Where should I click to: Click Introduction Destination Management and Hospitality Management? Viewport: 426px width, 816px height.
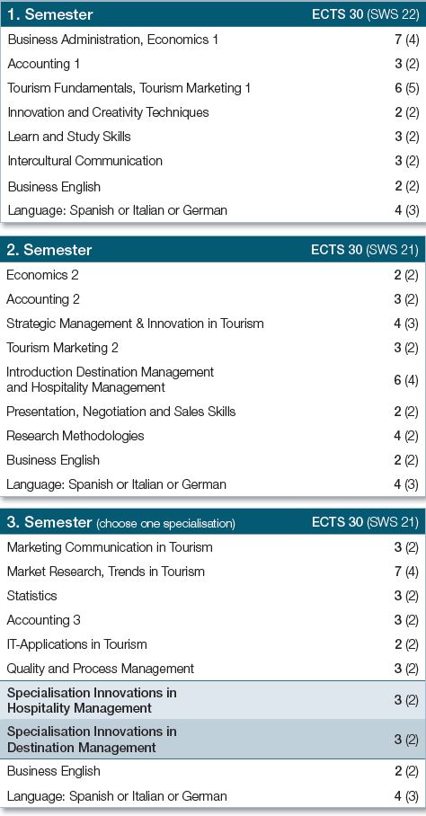coord(213,380)
